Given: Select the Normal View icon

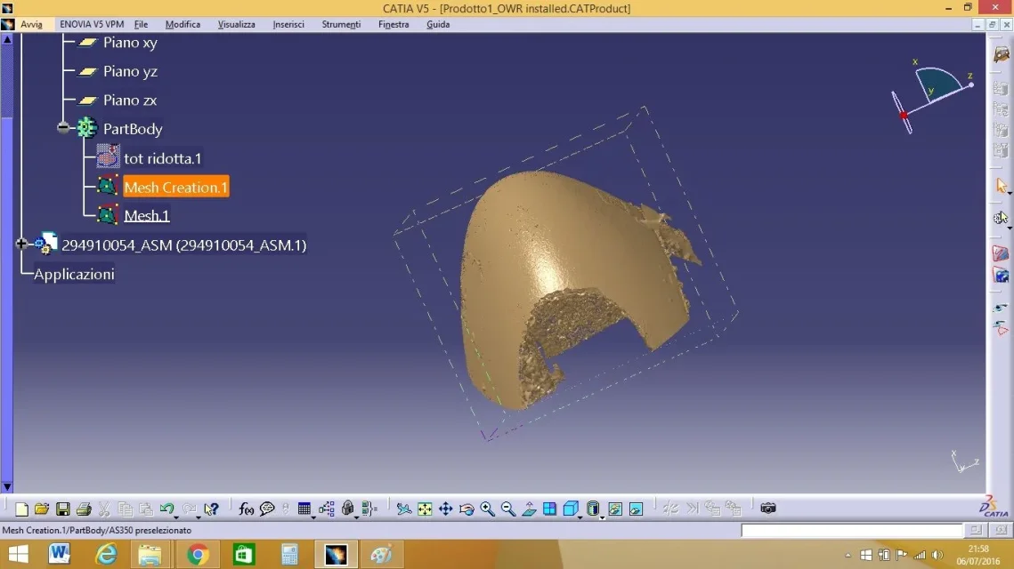Looking at the screenshot, I should (x=529, y=509).
